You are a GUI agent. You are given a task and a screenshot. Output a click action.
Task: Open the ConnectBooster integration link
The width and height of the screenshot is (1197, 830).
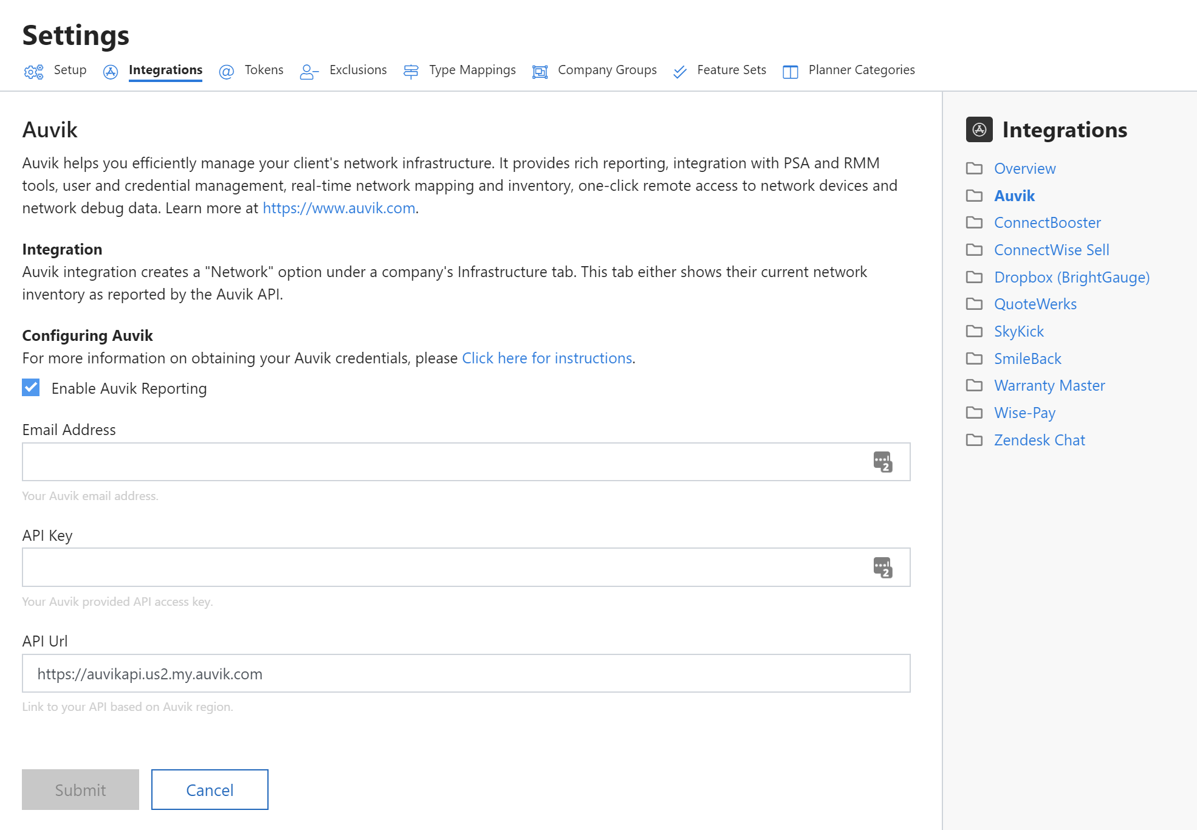[1048, 222]
